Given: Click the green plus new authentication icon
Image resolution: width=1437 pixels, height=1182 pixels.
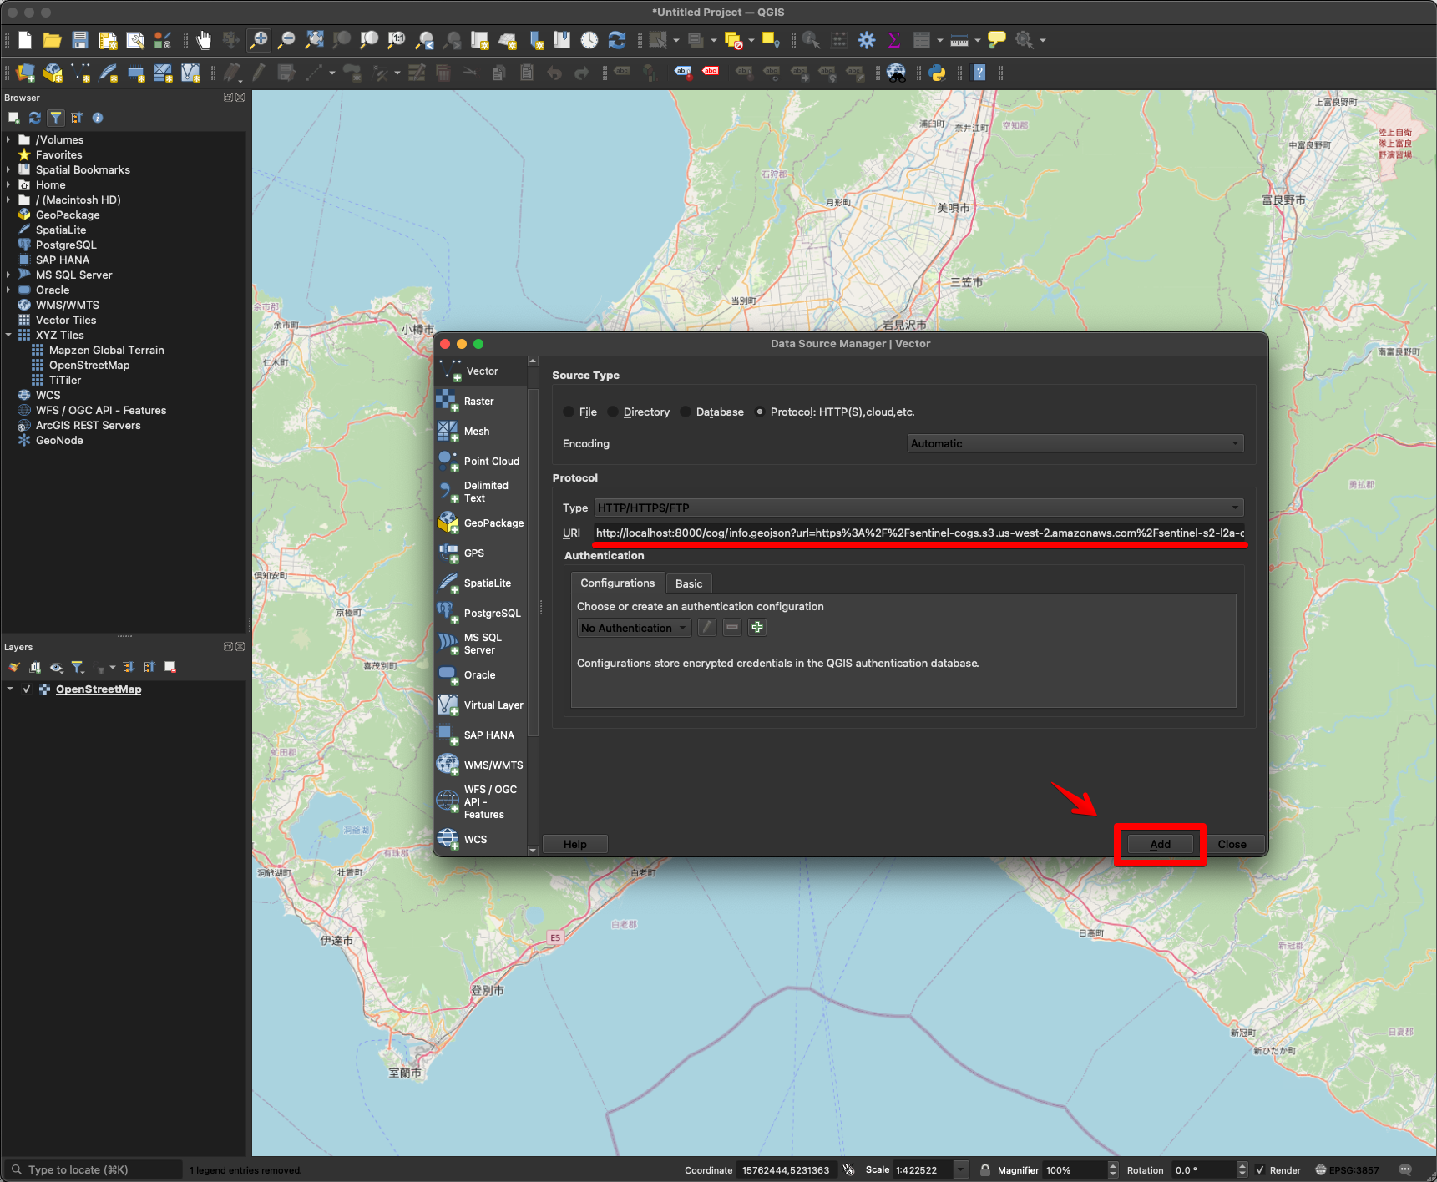Looking at the screenshot, I should (757, 627).
